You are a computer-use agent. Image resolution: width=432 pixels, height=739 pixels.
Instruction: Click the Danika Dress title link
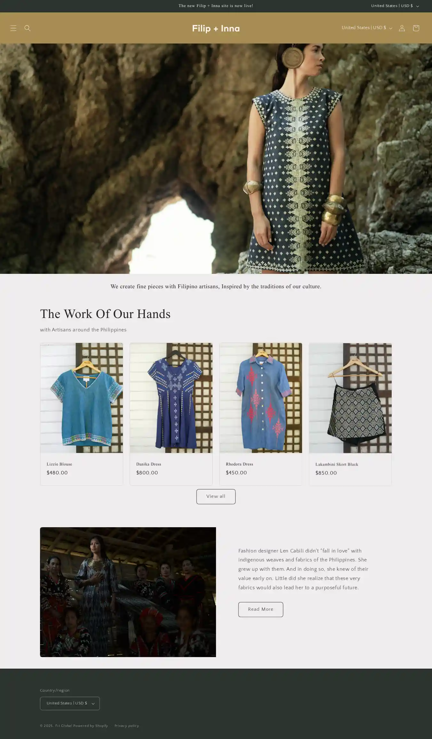148,464
